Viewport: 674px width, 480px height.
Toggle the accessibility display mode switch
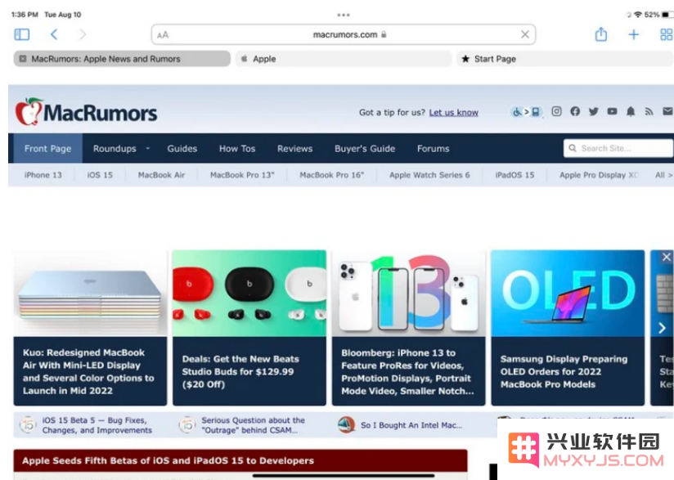tap(527, 112)
